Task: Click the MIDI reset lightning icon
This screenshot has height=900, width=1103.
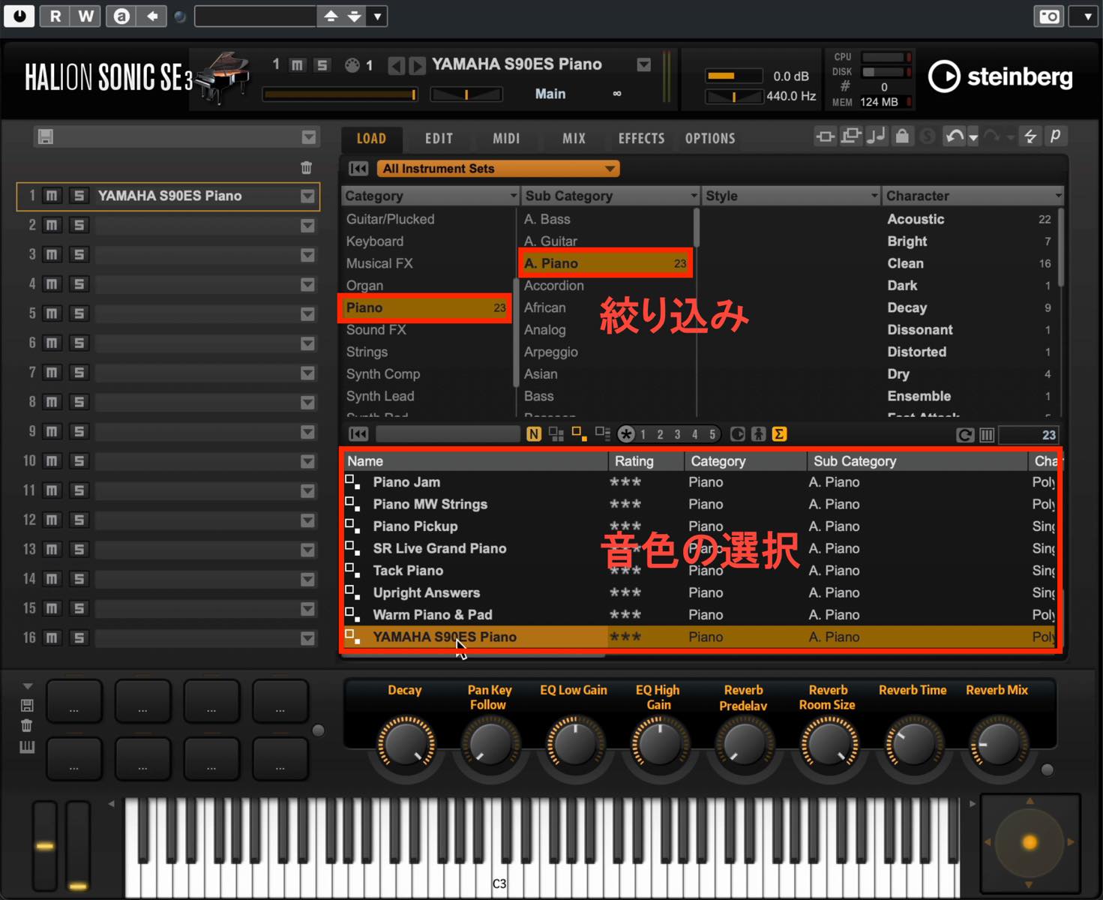Action: point(1030,136)
